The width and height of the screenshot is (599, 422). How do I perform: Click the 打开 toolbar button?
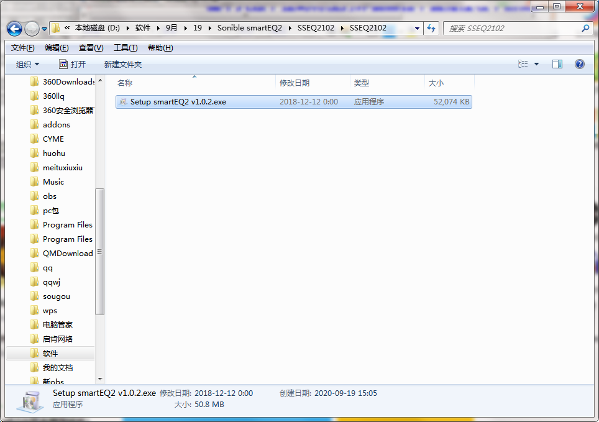[73, 64]
